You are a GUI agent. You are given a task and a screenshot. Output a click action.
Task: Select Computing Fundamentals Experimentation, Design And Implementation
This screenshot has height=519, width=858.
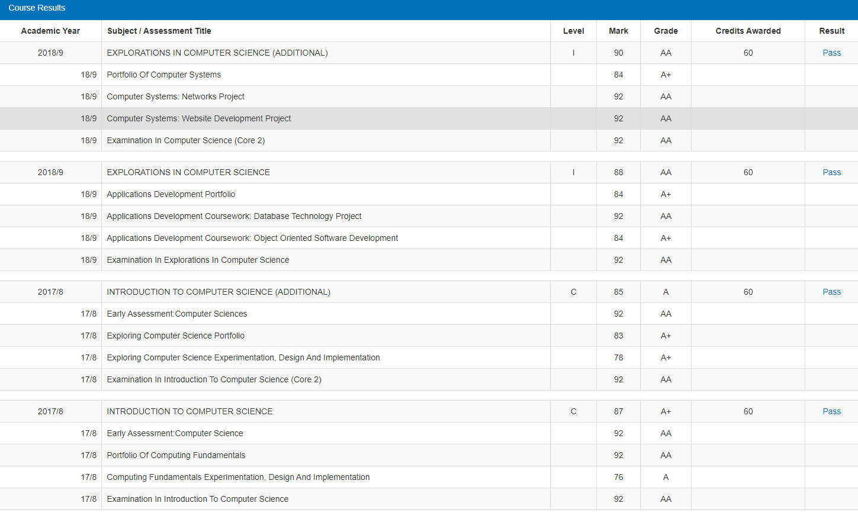238,477
